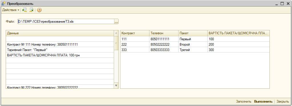
Task: Select row 'ВАРТІСТЬ ПАКЕТА/ЩОМІСЯЧНА ПЛАТА: 100 грн'
Action: pos(60,55)
